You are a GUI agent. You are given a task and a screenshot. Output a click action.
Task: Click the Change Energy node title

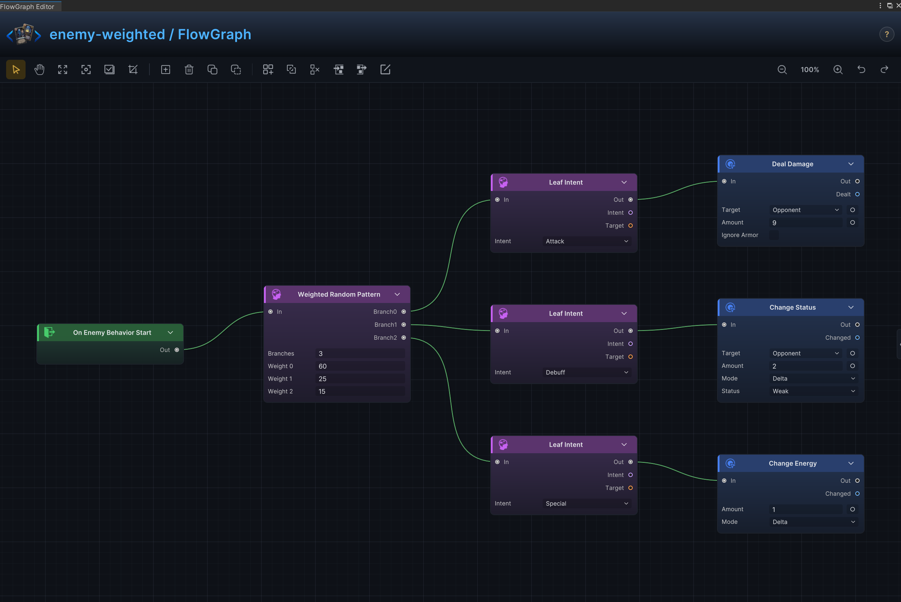click(x=792, y=463)
